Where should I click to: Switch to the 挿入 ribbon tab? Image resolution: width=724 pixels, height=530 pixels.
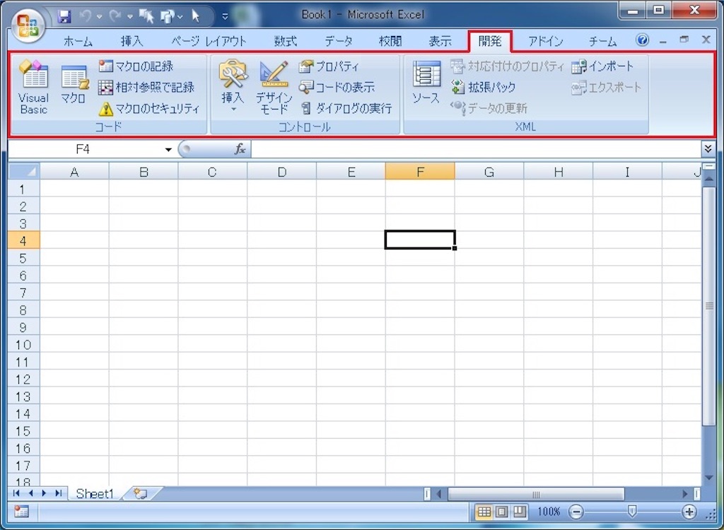132,42
